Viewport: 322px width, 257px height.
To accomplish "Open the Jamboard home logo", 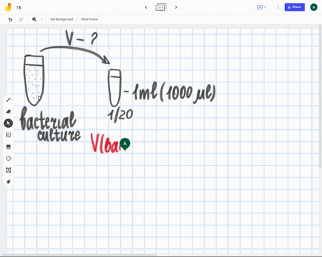I will tap(9, 7).
